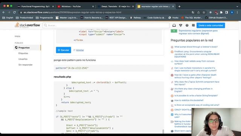
Task: Open Sin responder in the sidebar
Action: (x=26, y=65)
